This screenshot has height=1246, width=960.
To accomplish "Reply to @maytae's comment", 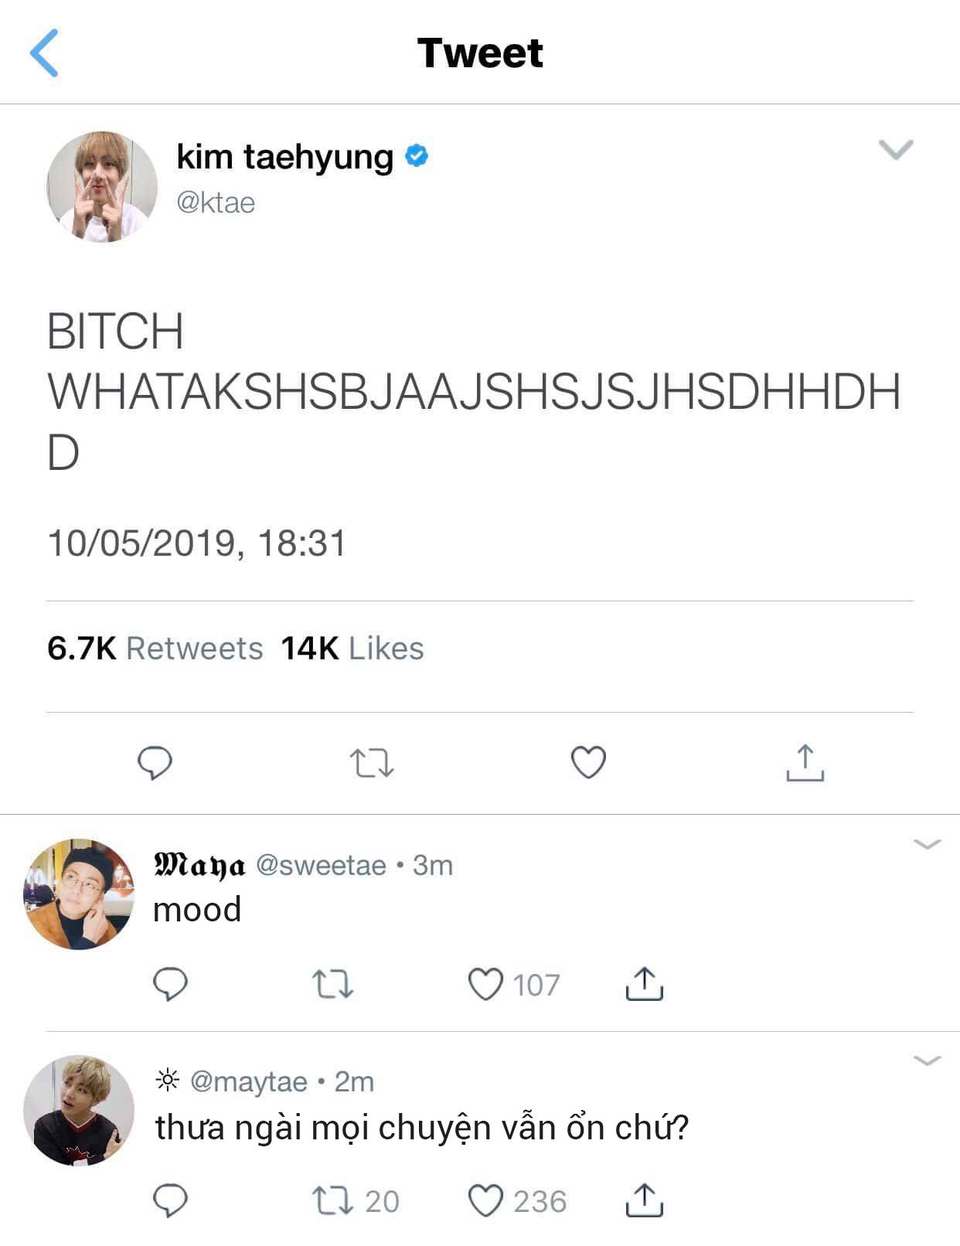I will click(170, 1201).
